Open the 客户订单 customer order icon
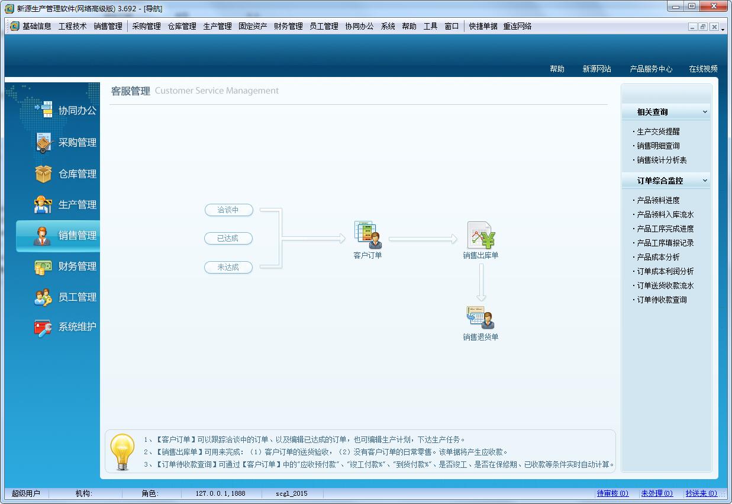The image size is (732, 504). (x=367, y=236)
